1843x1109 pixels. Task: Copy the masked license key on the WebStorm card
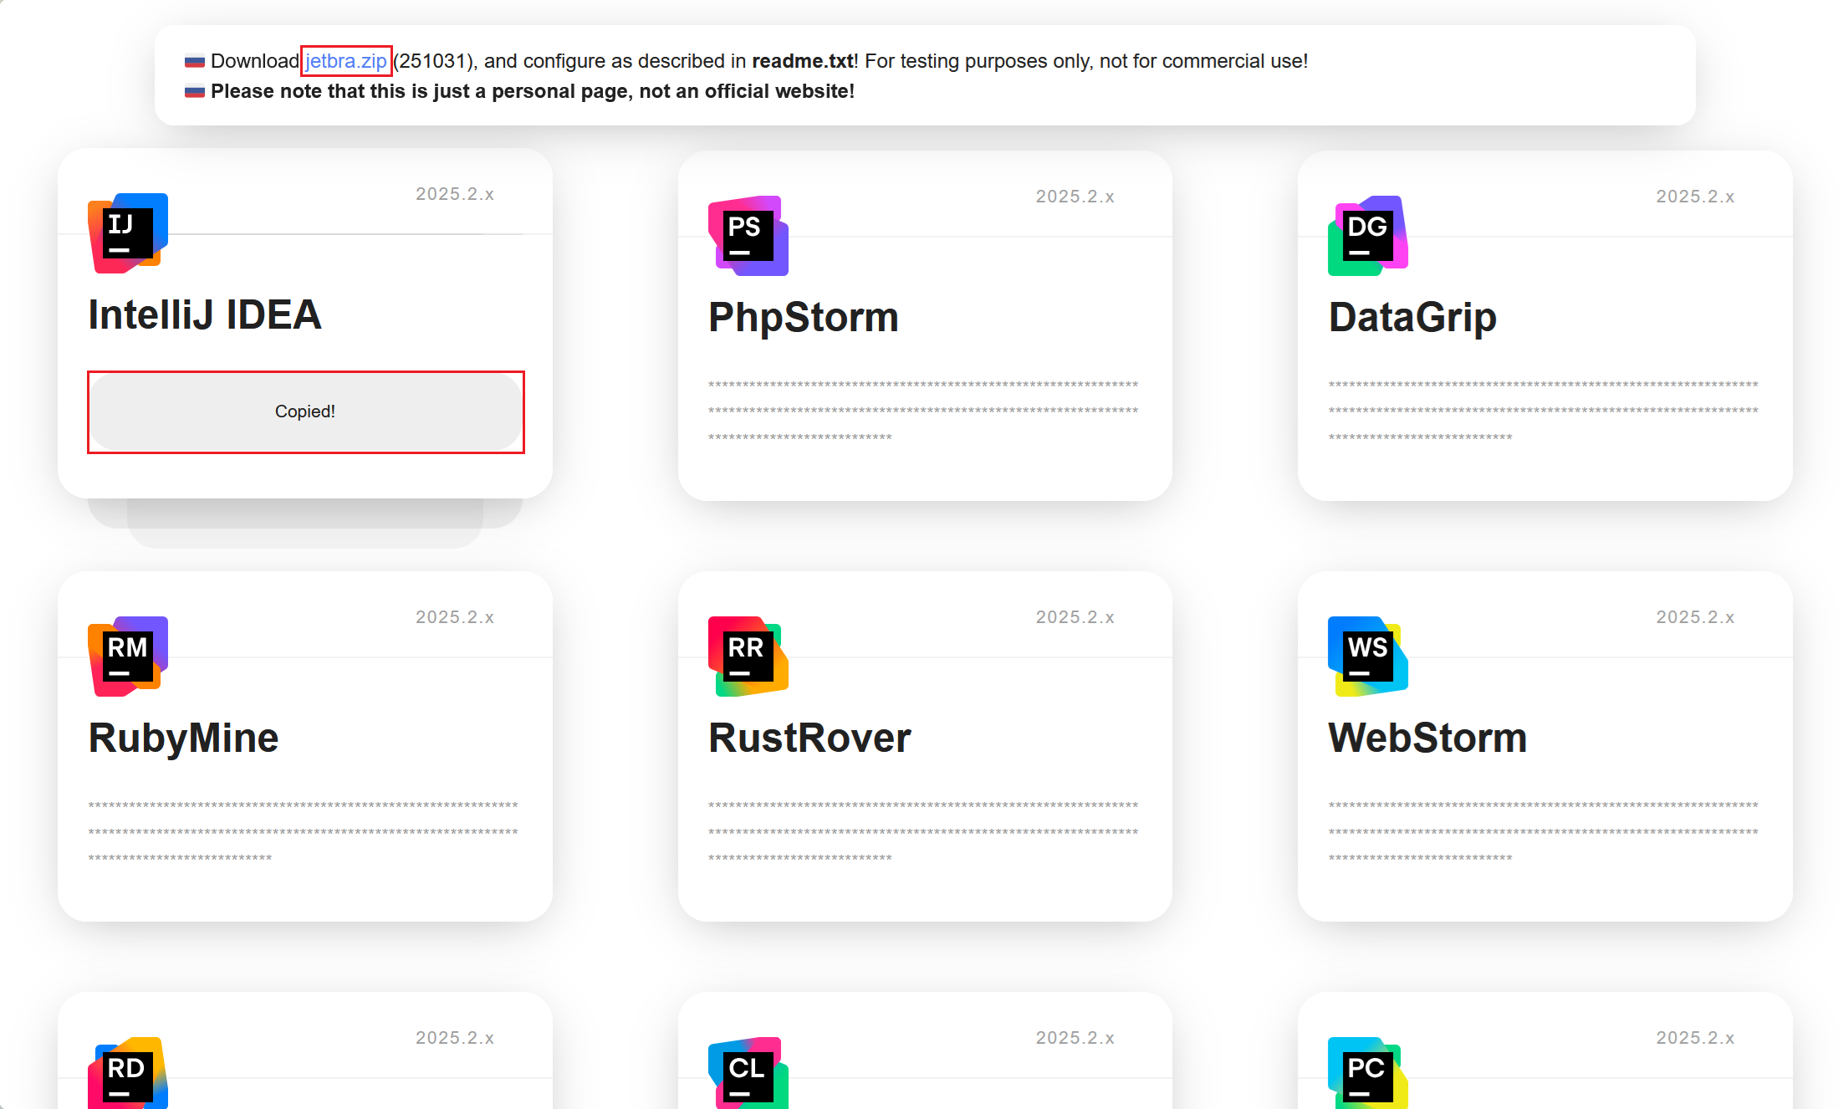click(x=1544, y=831)
